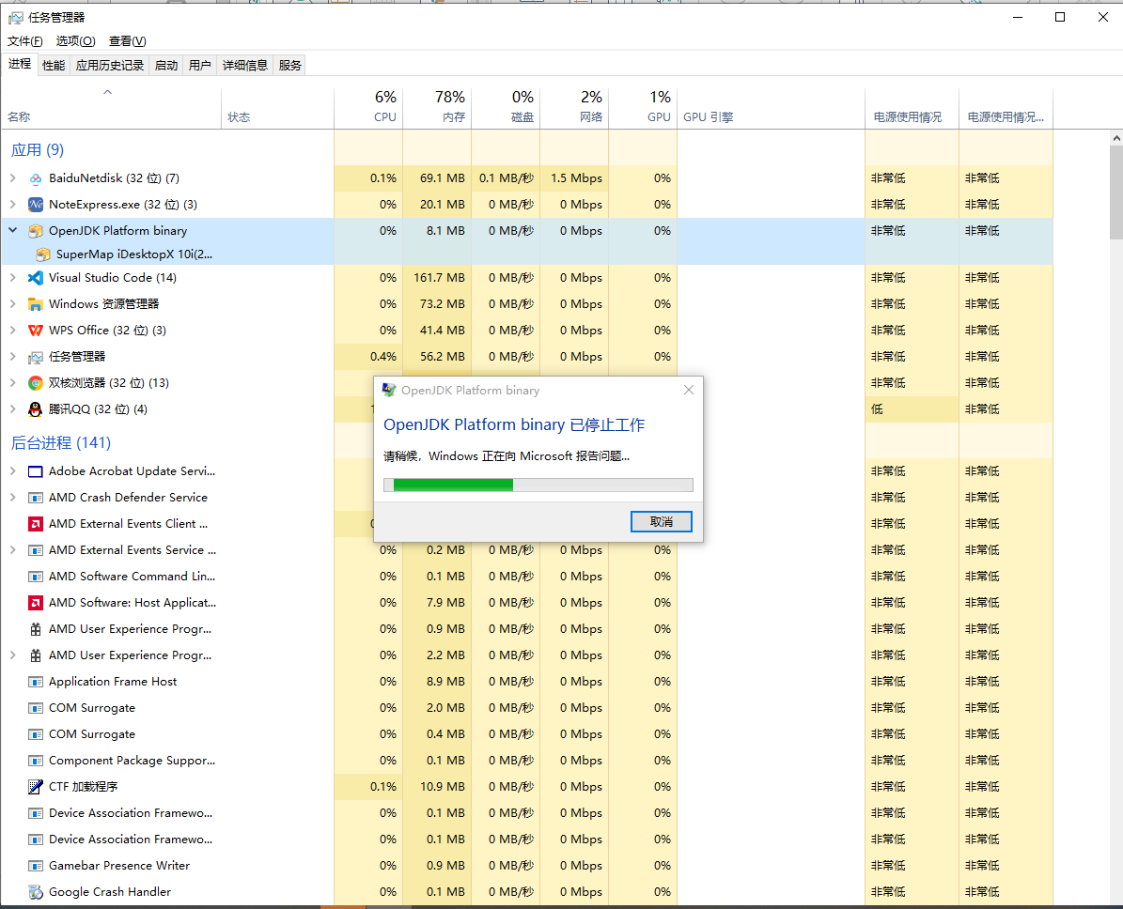Click the NoteExpress.exe icon
This screenshot has width=1123, height=909.
[x=35, y=205]
